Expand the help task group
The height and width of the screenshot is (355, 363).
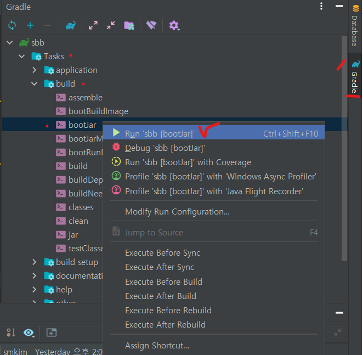[x=34, y=289]
